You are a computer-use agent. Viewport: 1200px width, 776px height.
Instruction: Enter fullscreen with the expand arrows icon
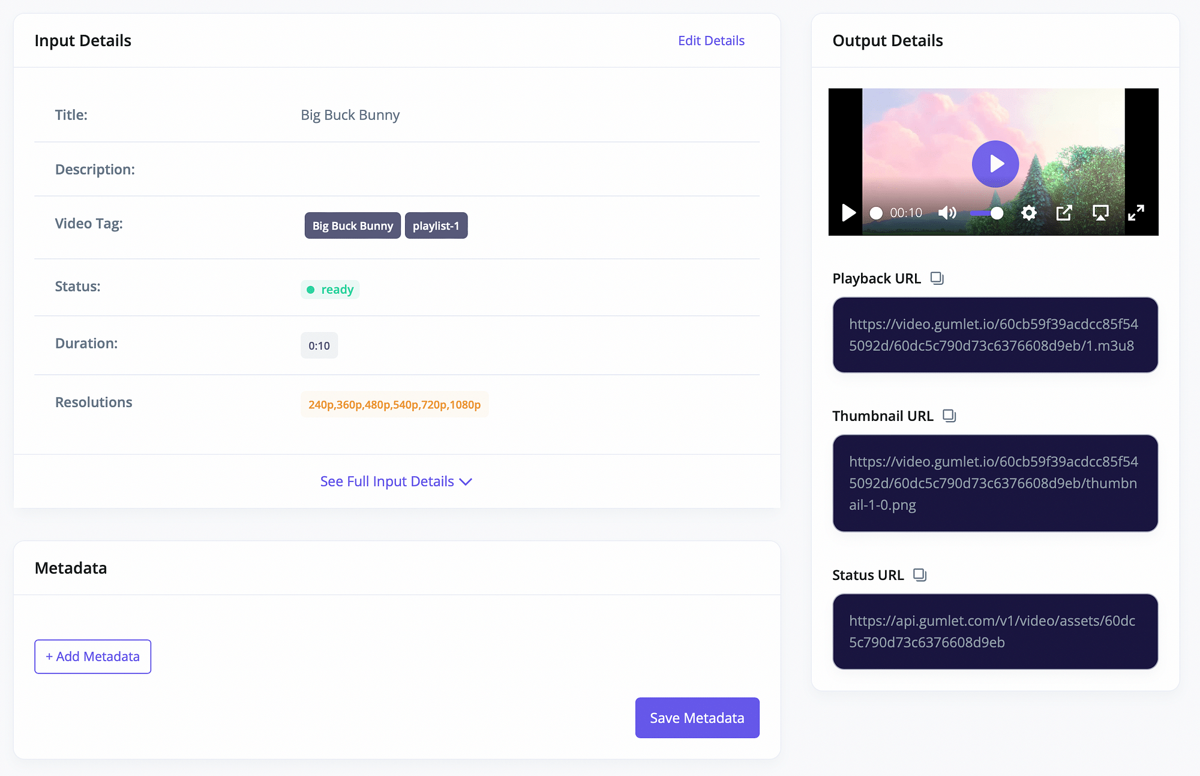[1136, 212]
